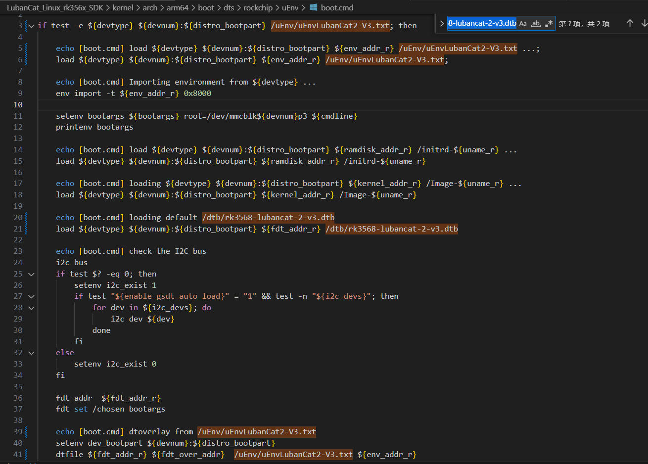Go to next match with down arrow
Viewport: 648px width, 464px height.
(644, 23)
